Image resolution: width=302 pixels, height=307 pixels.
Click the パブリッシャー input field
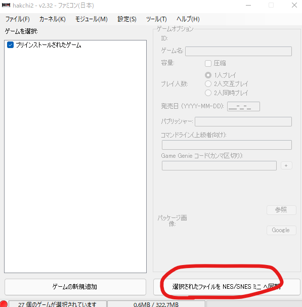(243, 122)
